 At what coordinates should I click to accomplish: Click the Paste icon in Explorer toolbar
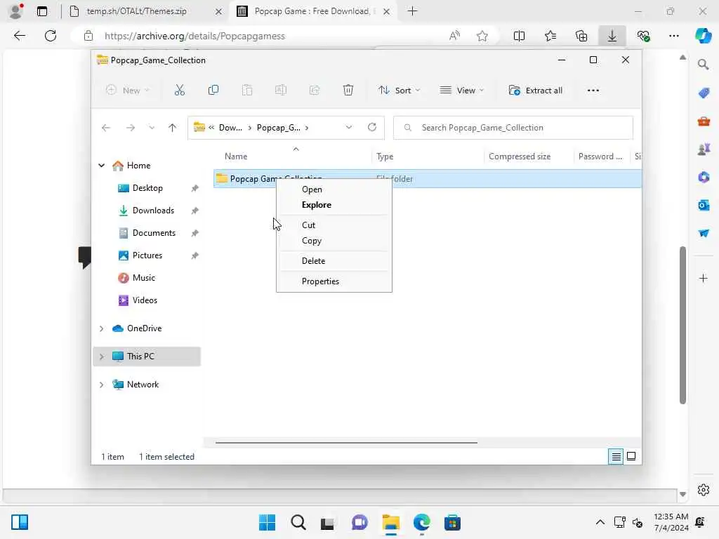247,91
